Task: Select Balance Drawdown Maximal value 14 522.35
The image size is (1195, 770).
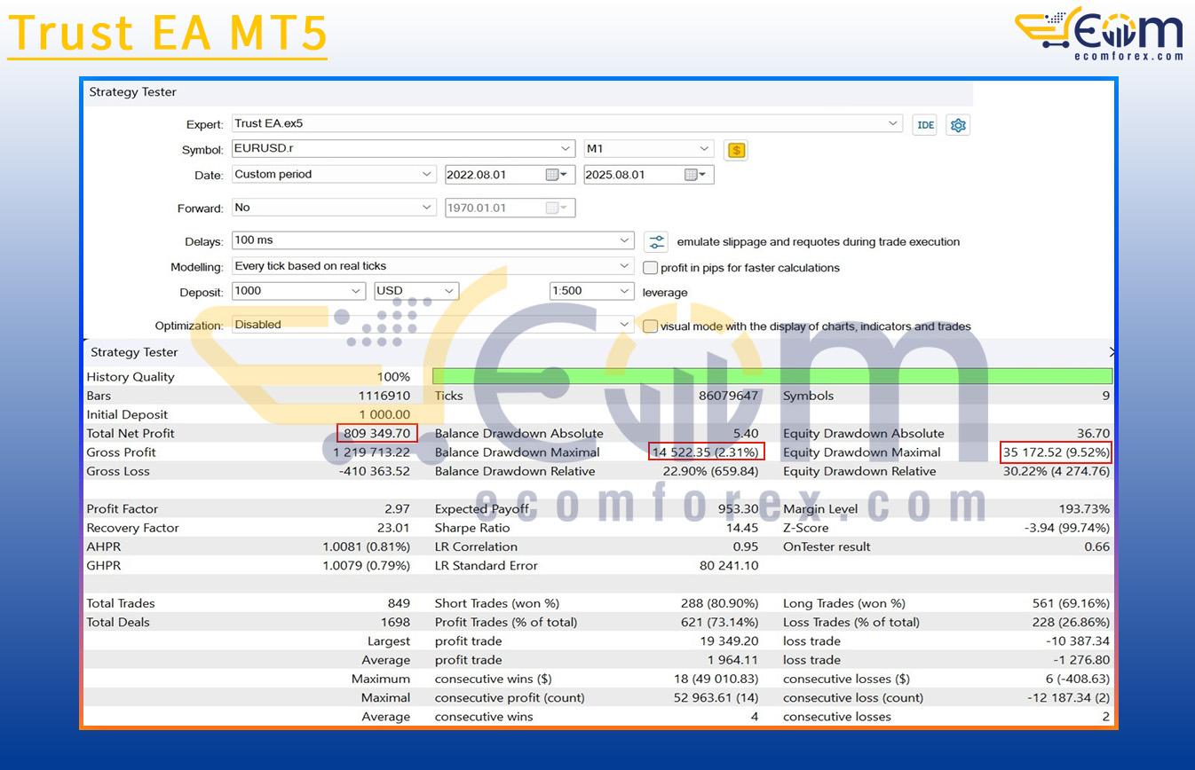Action: pos(707,452)
